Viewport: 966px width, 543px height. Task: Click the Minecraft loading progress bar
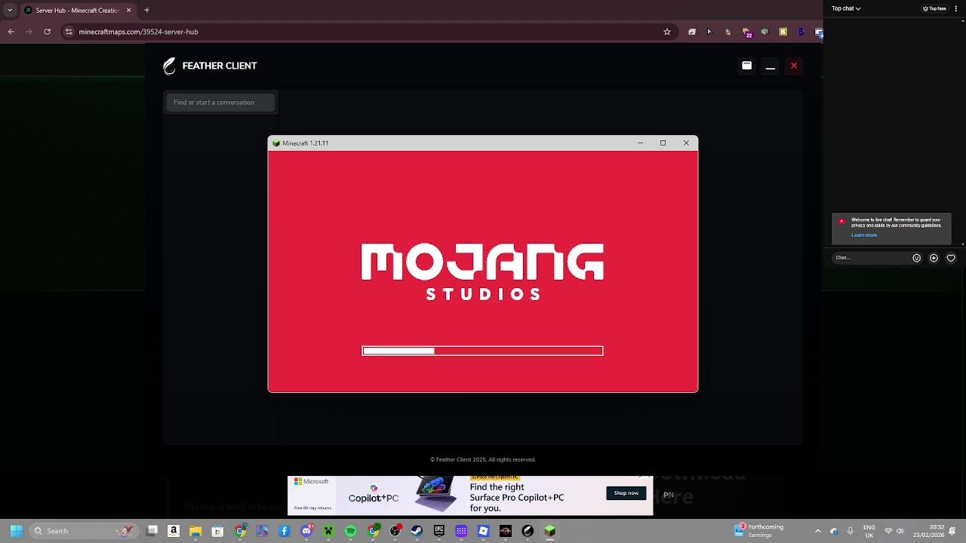click(x=483, y=351)
